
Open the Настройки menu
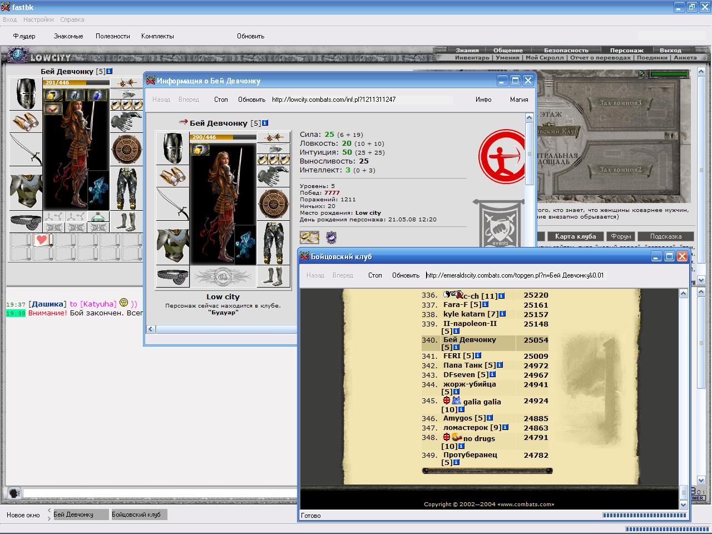38,19
